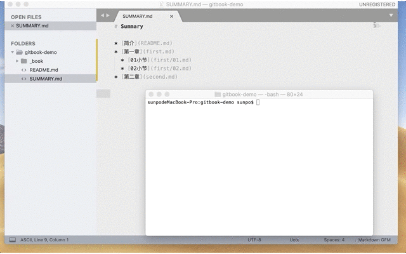Screen dimensions: 406x254
Task: Change the UTF-8 encoding in status bar
Action: 254,240
